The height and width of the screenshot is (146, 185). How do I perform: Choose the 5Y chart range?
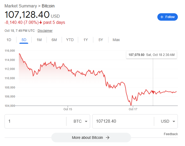point(101,40)
